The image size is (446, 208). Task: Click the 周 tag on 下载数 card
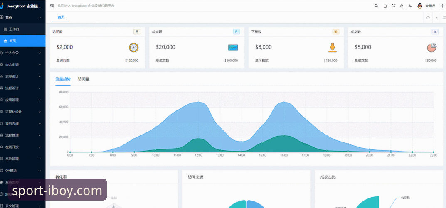pos(336,32)
